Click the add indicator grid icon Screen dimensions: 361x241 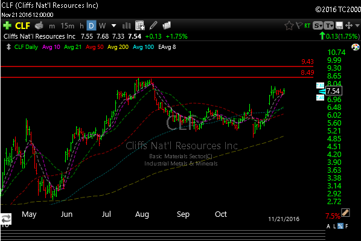139,25
